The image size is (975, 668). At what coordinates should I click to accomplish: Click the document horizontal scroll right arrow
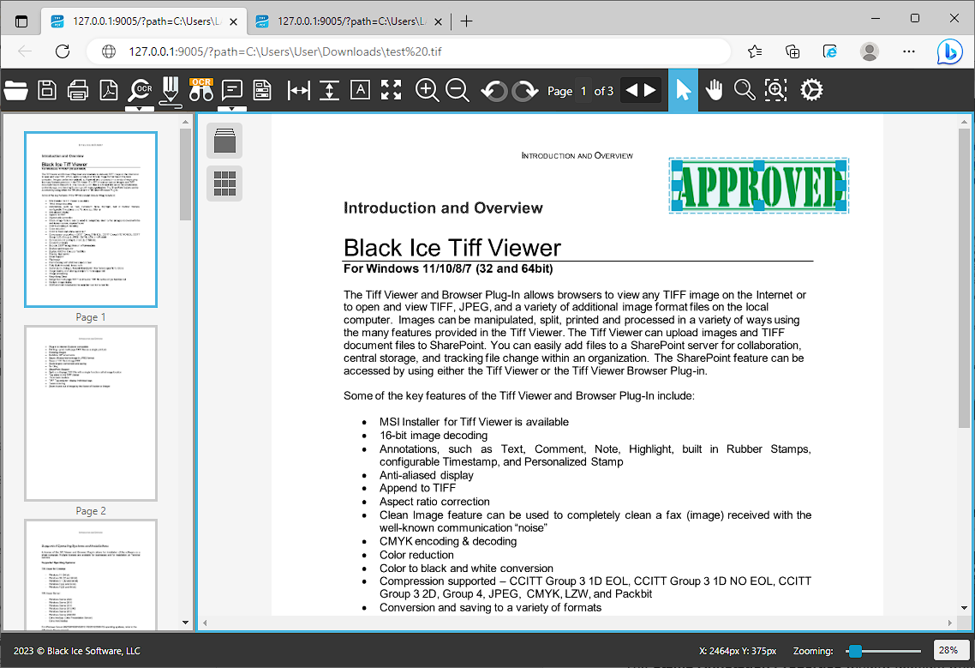point(949,623)
